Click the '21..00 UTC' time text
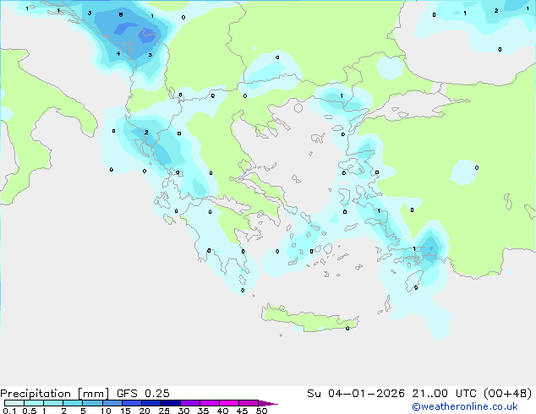This screenshot has width=536, height=414. click(444, 394)
